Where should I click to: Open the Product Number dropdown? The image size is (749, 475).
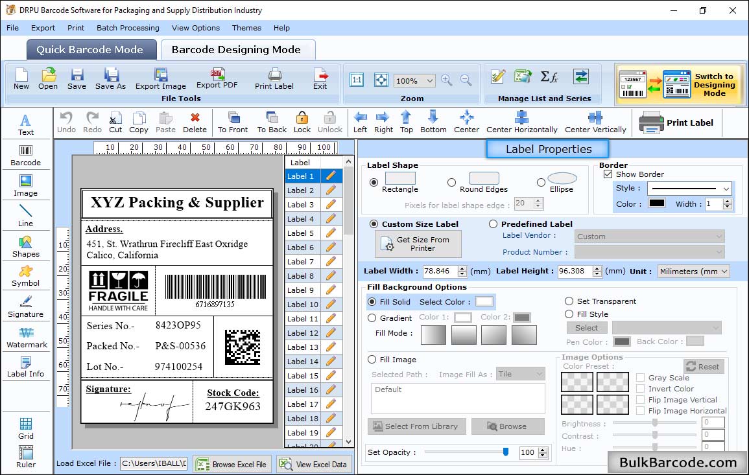(649, 252)
